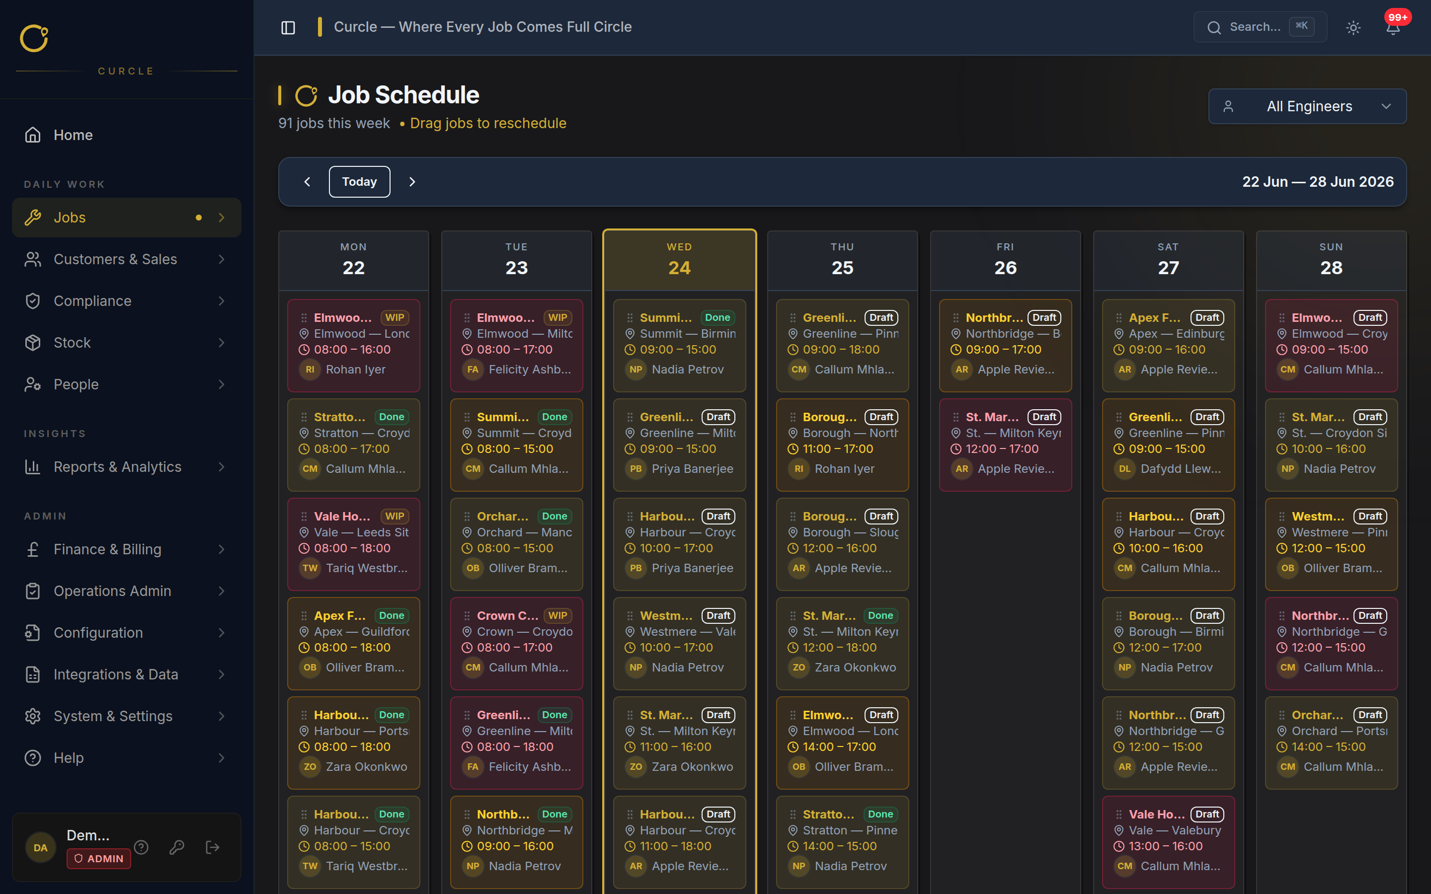The image size is (1431, 894).
Task: Open the Jobs menu item
Action: [x=127, y=218]
